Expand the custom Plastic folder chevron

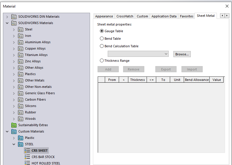[14, 138]
